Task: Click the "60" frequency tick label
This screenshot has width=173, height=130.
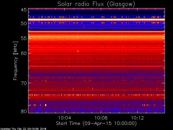Action: point(24,53)
